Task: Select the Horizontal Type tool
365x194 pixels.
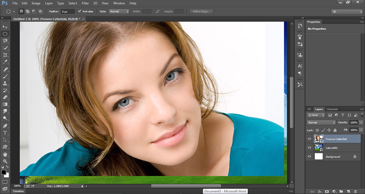Action: [x=5, y=133]
